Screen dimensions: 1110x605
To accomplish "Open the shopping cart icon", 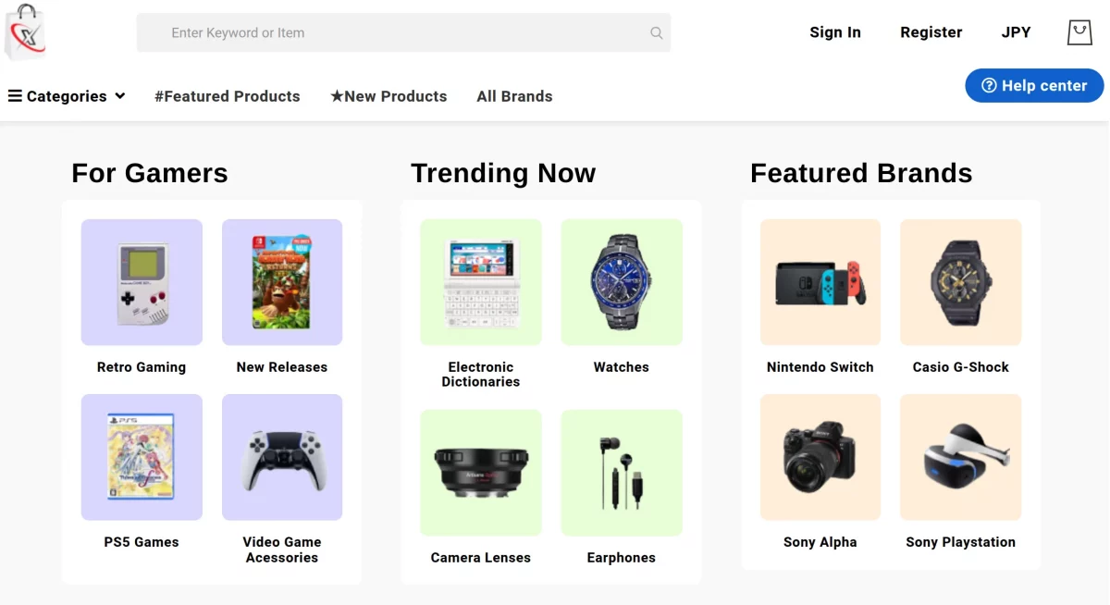I will pos(1079,32).
